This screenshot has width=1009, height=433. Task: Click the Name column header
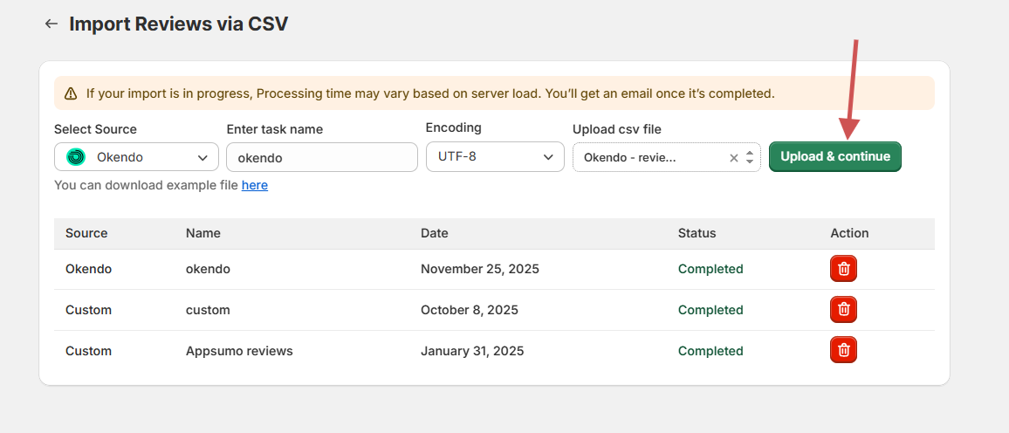click(203, 233)
